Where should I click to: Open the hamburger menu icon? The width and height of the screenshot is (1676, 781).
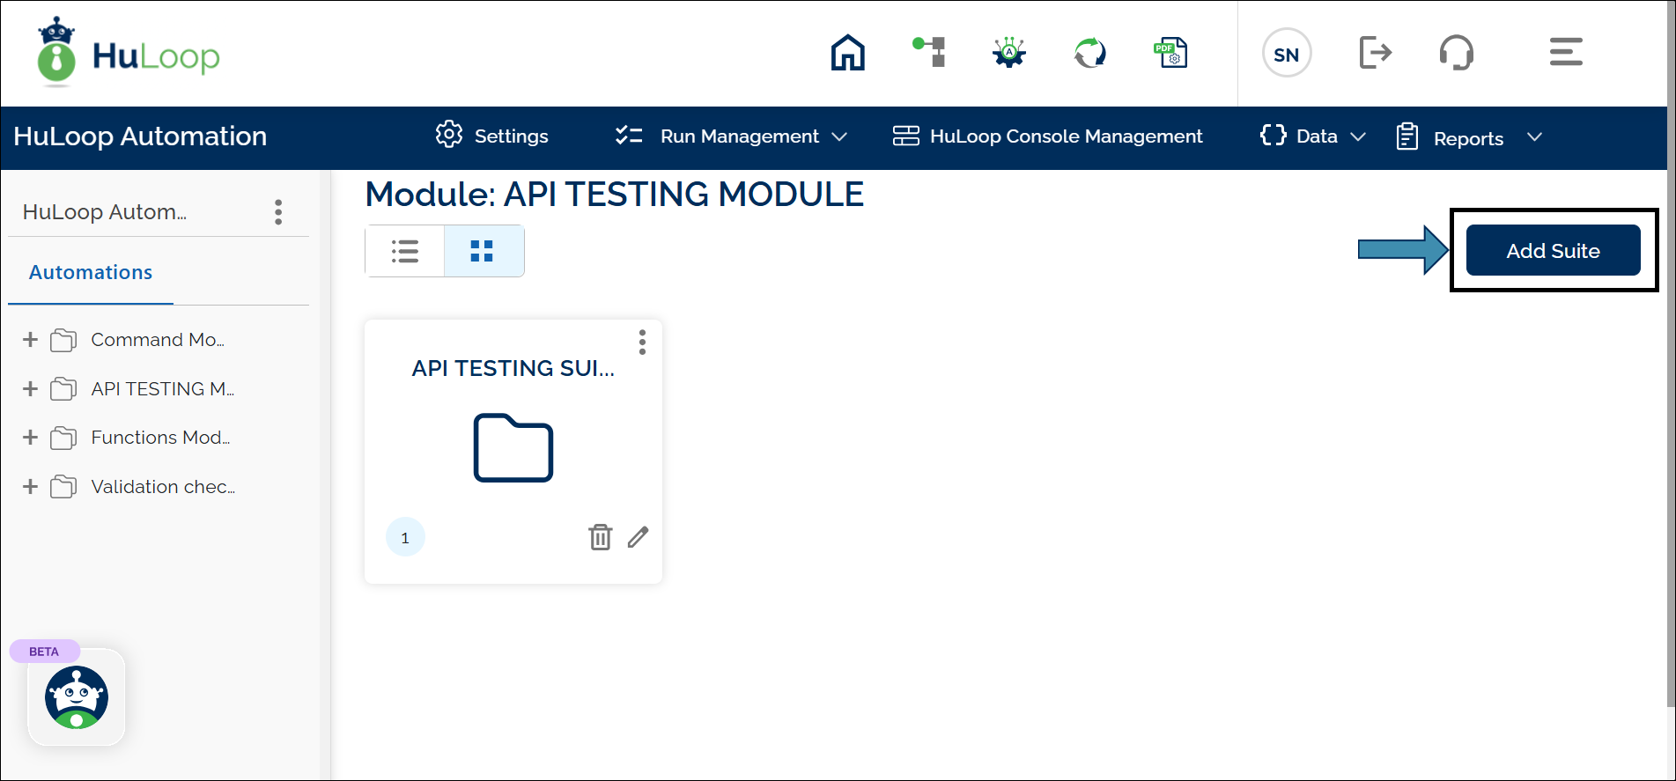1565,52
